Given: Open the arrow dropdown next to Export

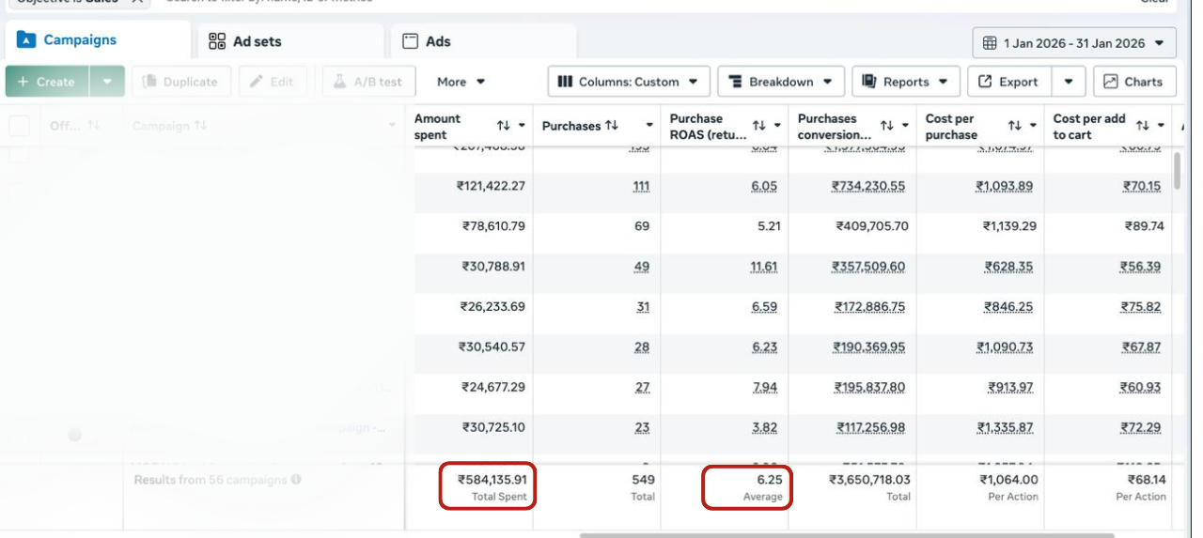Looking at the screenshot, I should click(x=1069, y=82).
